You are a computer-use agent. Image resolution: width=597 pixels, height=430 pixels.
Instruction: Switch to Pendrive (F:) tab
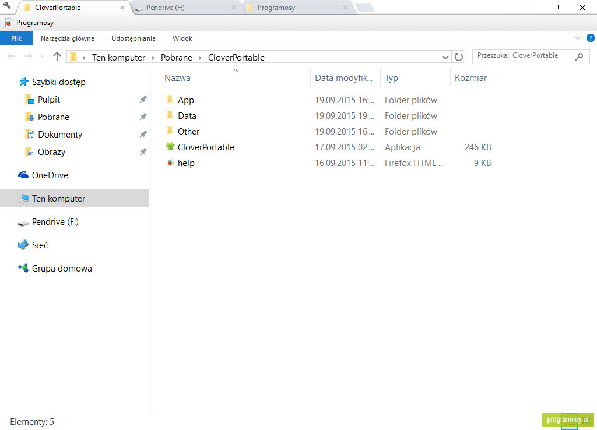point(187,8)
